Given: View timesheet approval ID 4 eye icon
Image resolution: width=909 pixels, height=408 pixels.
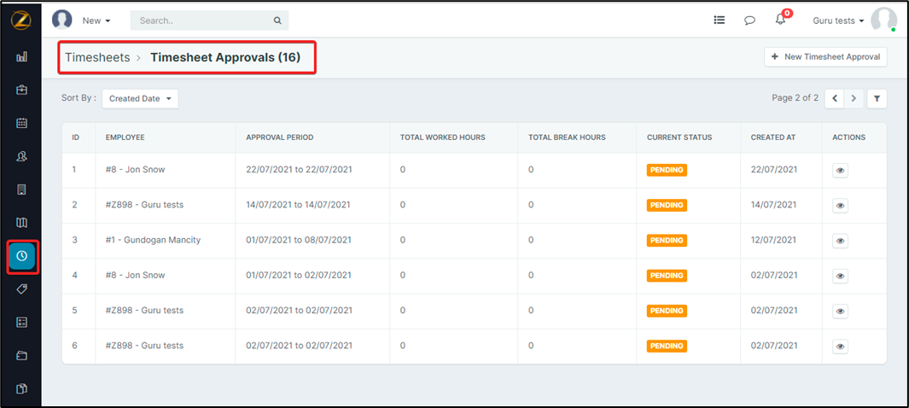Looking at the screenshot, I should [840, 276].
